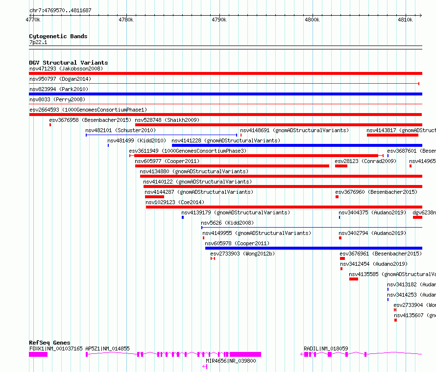Select the MIR4656 arrow glyph
The height and width of the screenshot is (372, 436).
[x=205, y=367]
